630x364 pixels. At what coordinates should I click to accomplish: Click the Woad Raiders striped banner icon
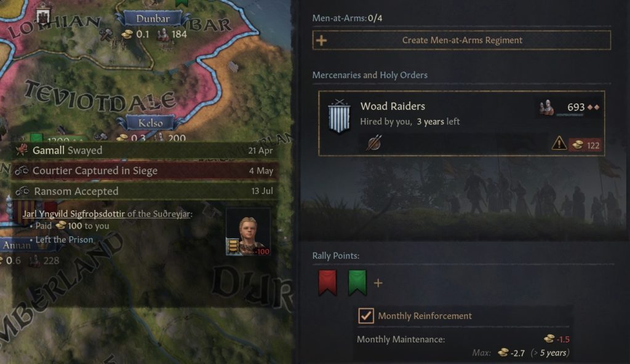[x=339, y=116]
